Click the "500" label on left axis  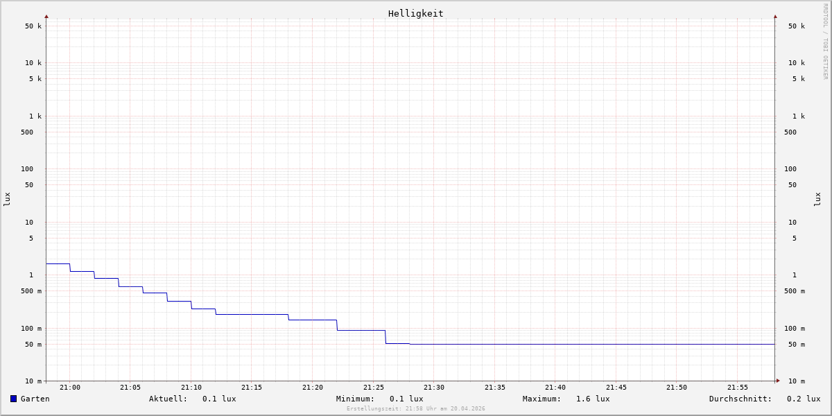[27, 132]
